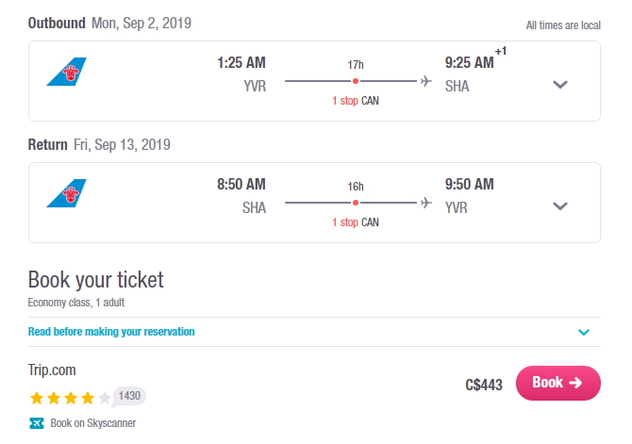632x444 pixels.
Task: Click the 9:25 AM +1 arrival time
Action: 475,58
